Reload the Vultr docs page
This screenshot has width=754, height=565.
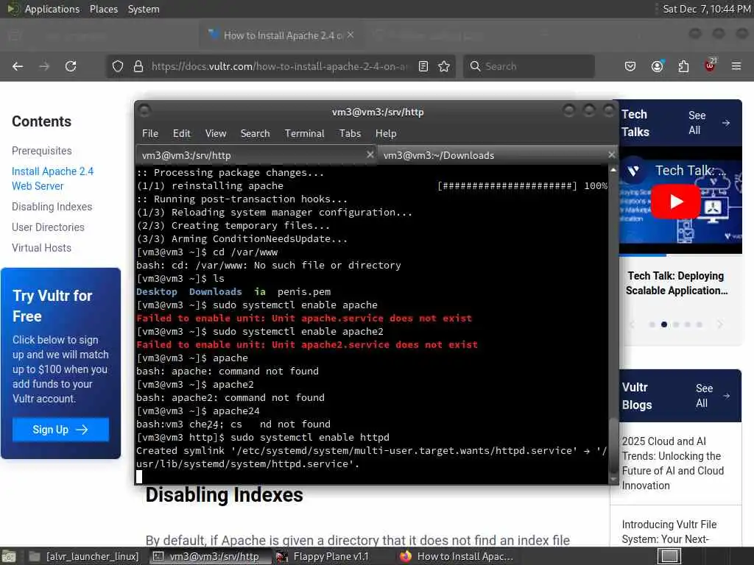(71, 66)
